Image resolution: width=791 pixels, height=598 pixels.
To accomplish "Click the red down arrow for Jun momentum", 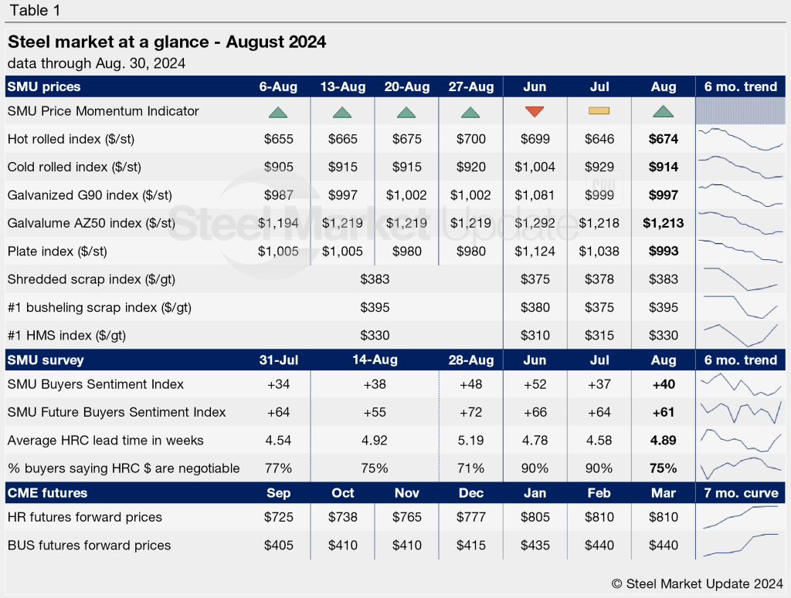I will click(x=535, y=112).
